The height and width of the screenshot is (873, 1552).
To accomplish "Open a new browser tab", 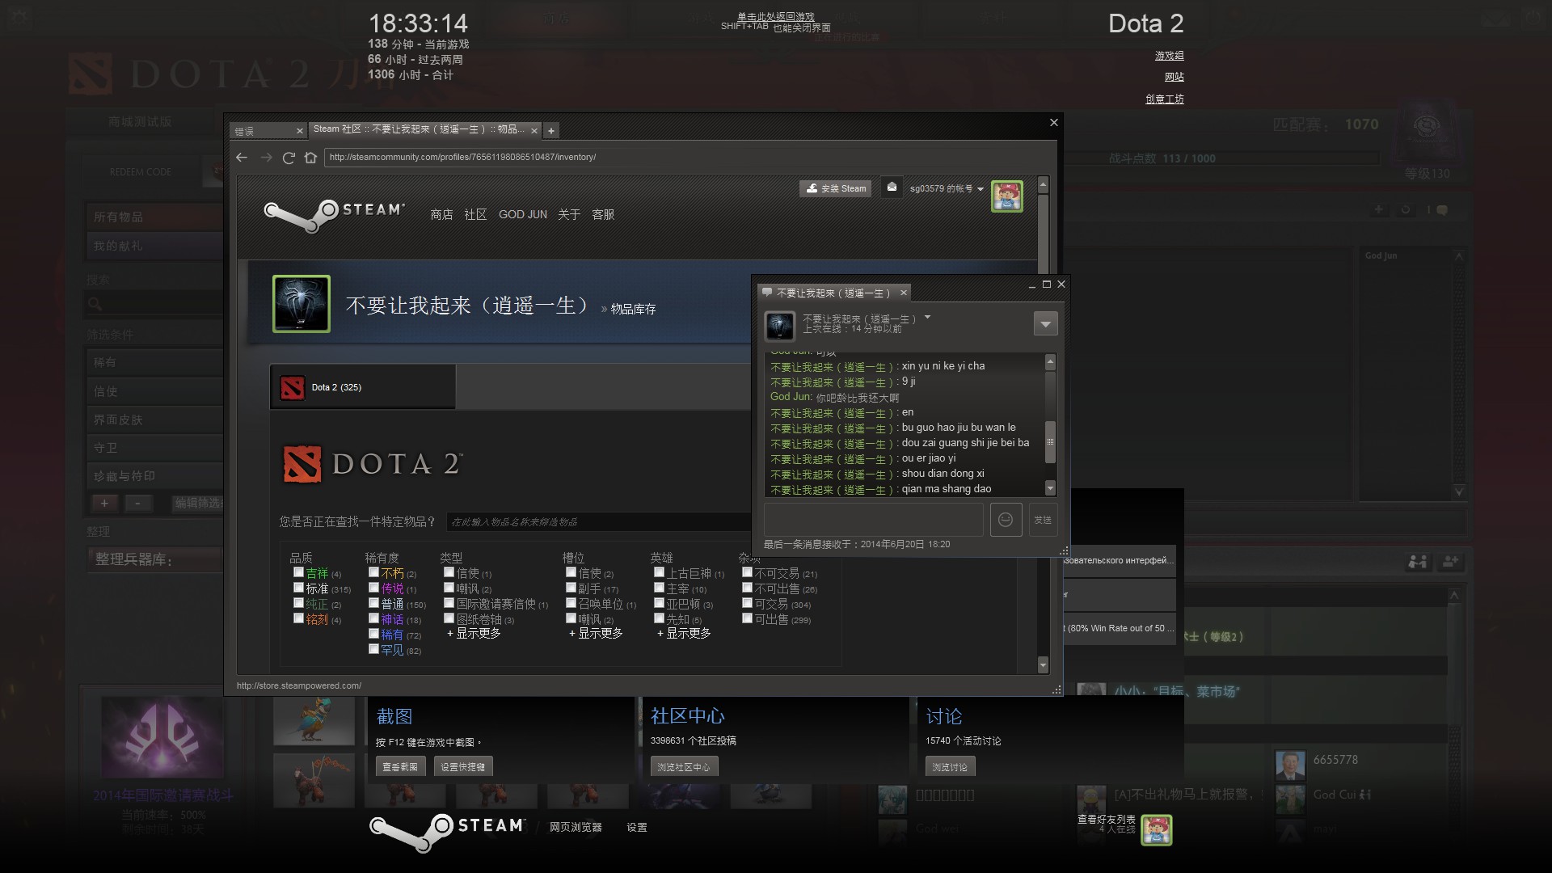I will point(551,130).
